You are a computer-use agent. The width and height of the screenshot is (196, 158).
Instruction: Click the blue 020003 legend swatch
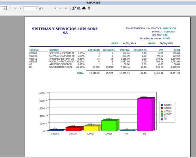(162, 105)
